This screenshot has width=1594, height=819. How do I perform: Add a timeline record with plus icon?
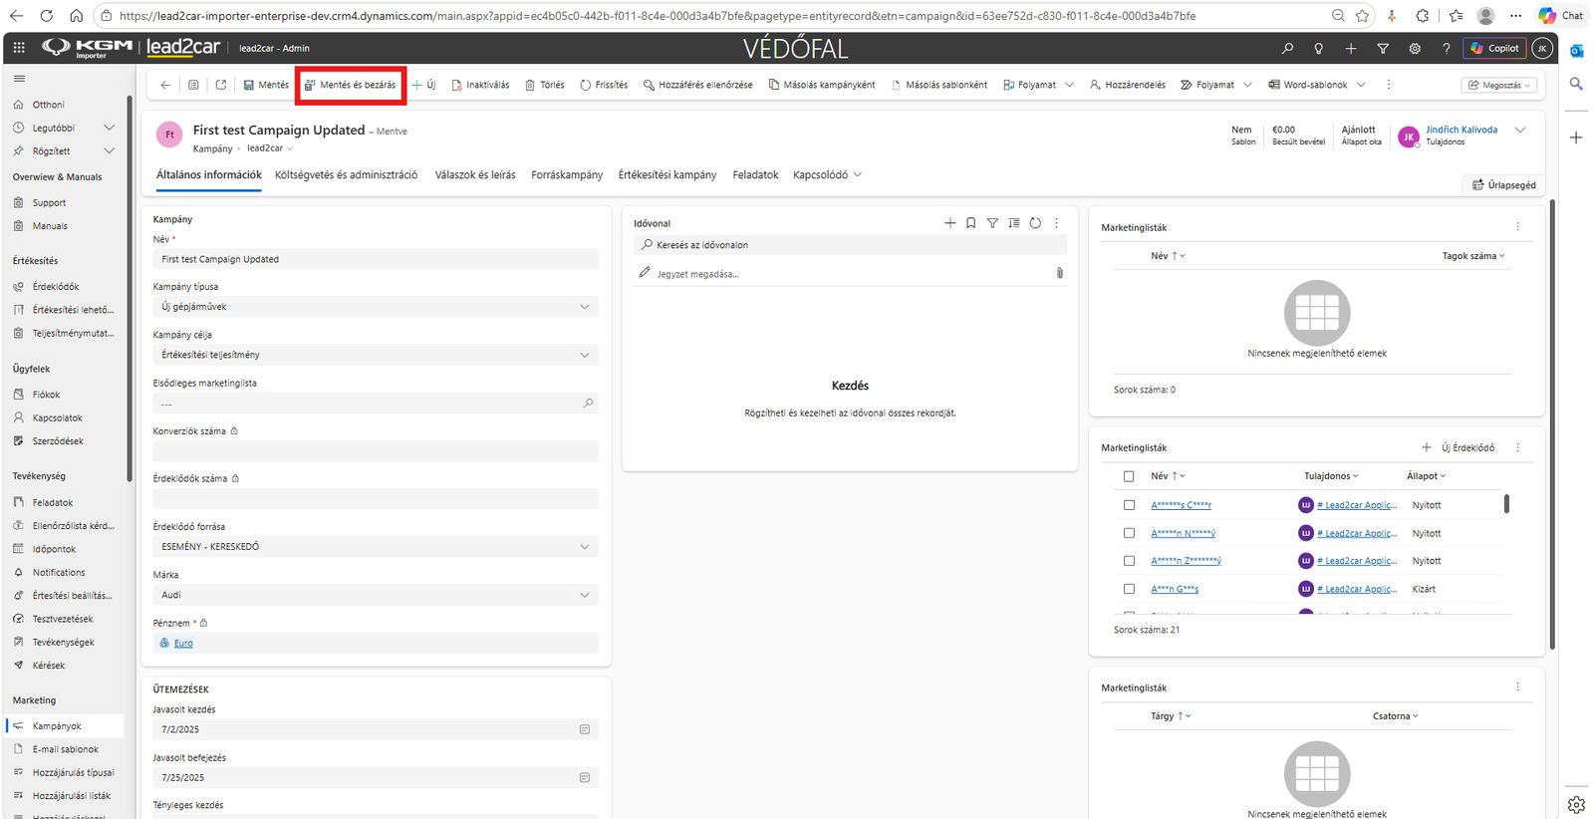949,223
